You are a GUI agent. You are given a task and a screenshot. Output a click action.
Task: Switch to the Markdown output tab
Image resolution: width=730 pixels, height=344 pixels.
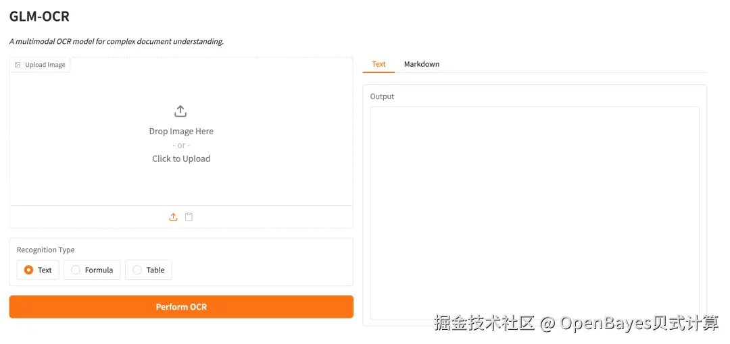pyautogui.click(x=421, y=64)
